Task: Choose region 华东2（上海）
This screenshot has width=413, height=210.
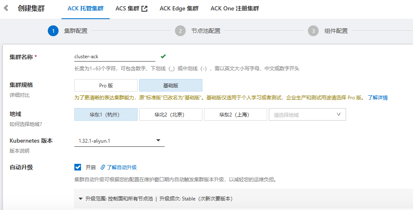Action: (x=236, y=115)
